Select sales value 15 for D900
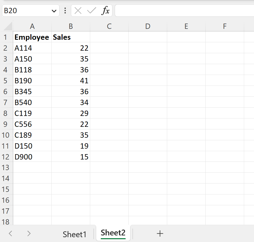Image resolution: width=254 pixels, height=242 pixels. tap(71, 157)
